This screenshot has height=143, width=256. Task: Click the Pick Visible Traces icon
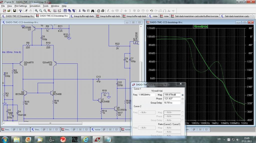click(55, 11)
